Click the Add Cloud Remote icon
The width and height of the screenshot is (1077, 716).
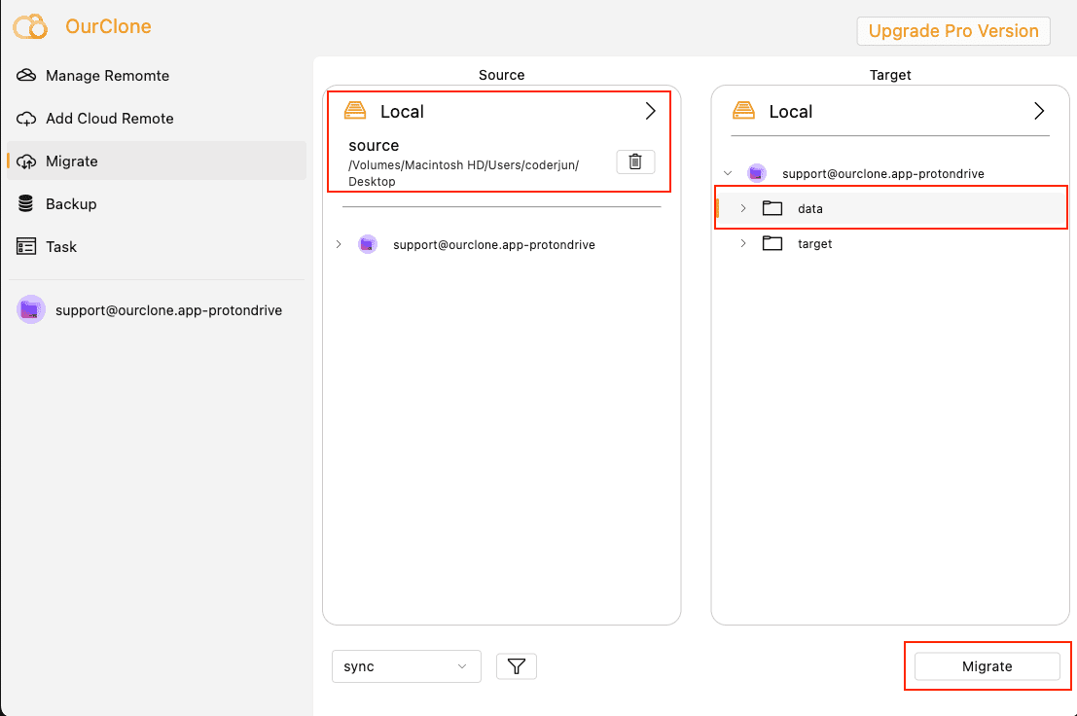26,119
